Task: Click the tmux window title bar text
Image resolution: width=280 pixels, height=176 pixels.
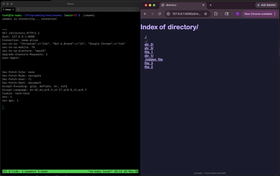Action: pos(70,4)
